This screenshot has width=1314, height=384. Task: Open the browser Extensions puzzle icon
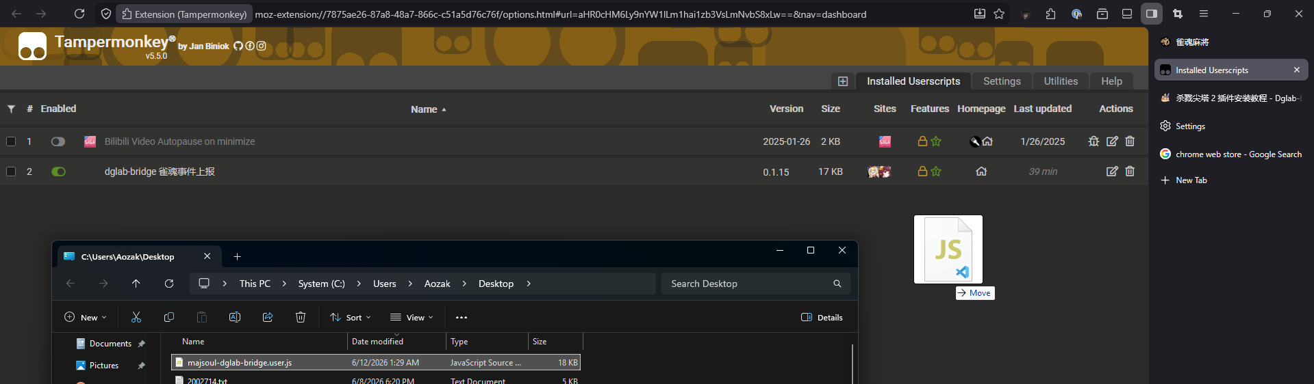click(1050, 14)
